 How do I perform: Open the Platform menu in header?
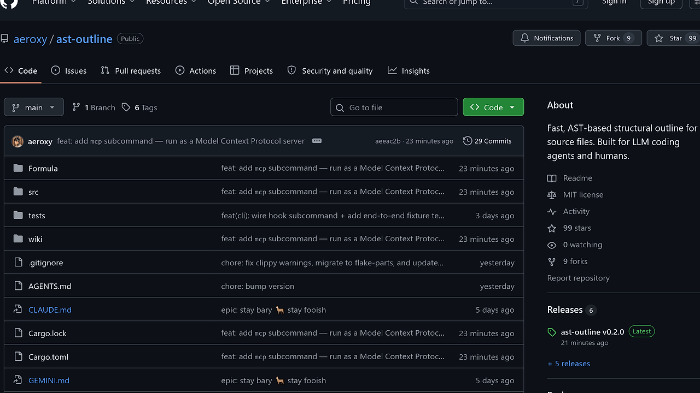[54, 2]
